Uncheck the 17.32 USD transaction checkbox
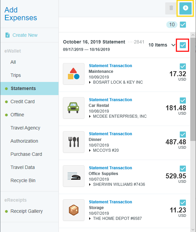196x232 pixels. coord(183,66)
